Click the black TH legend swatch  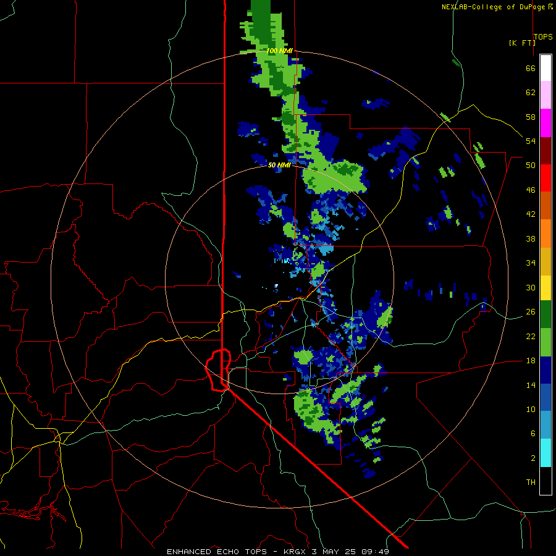[545, 481]
